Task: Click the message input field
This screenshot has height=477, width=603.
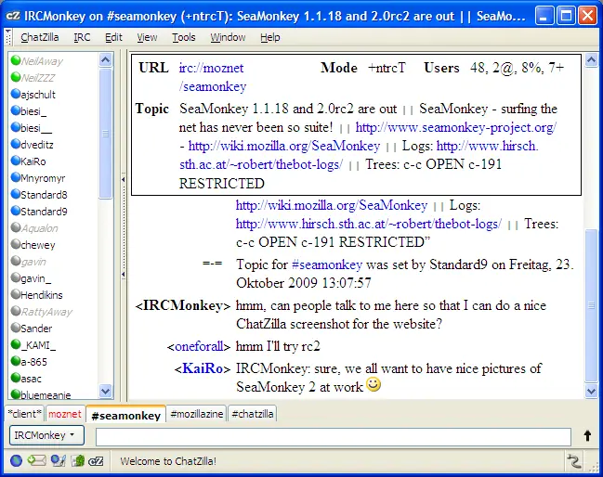Action: [x=334, y=437]
